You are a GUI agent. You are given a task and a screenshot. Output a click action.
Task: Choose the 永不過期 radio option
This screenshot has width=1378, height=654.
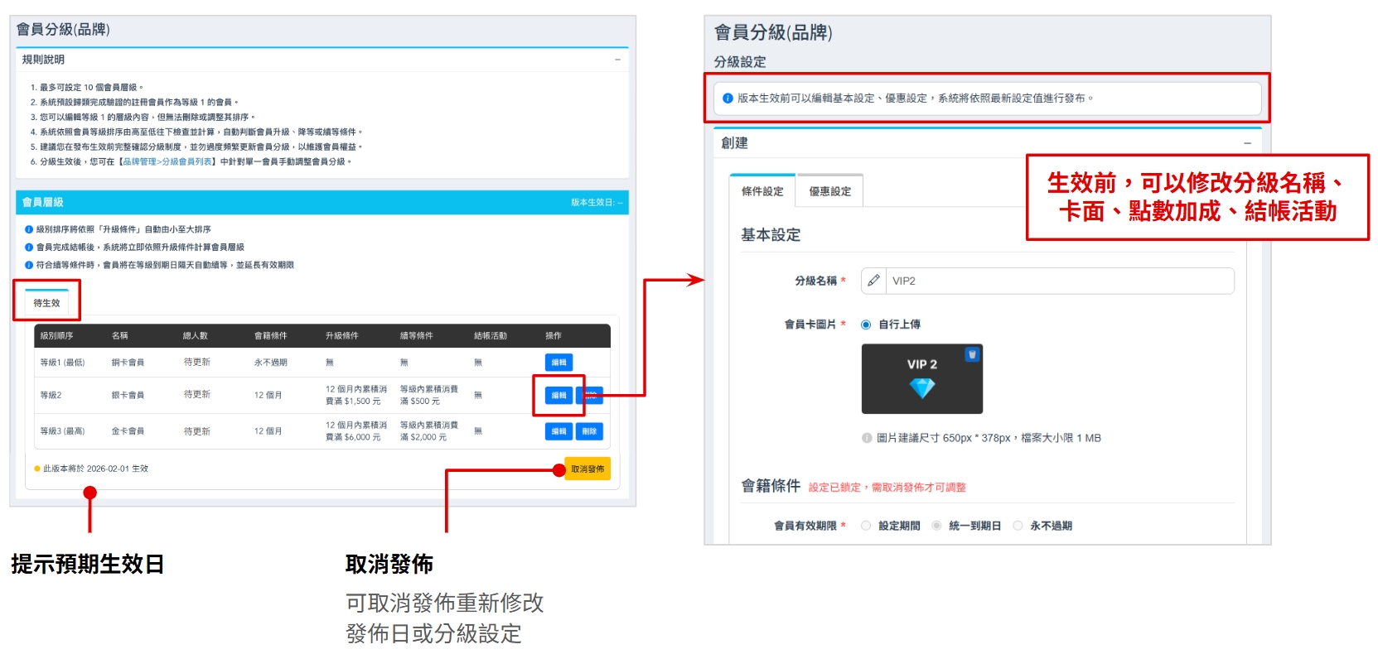pyautogui.click(x=1018, y=526)
